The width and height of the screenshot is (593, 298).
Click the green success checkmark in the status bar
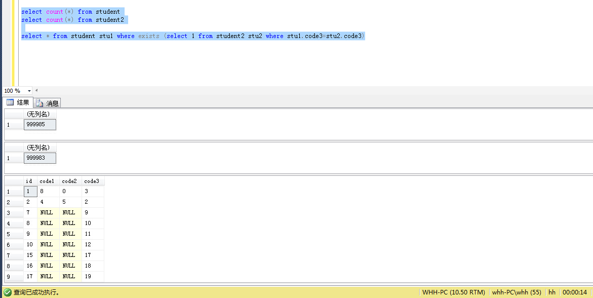click(x=6, y=292)
